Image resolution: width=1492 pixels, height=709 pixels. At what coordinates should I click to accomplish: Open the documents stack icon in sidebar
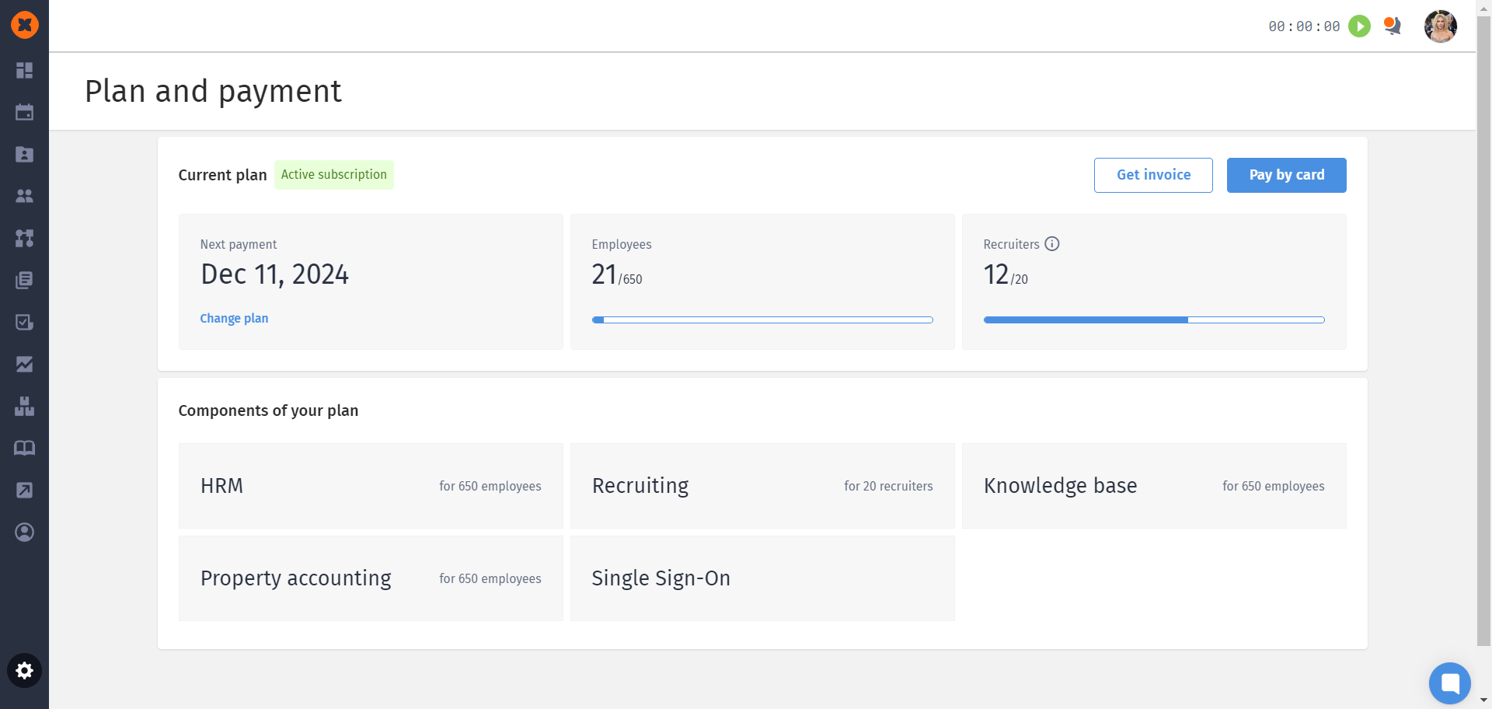point(25,280)
